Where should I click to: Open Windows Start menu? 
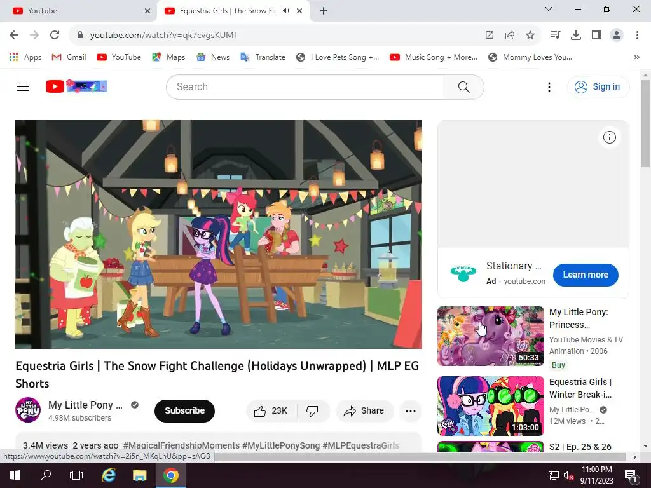(x=15, y=475)
